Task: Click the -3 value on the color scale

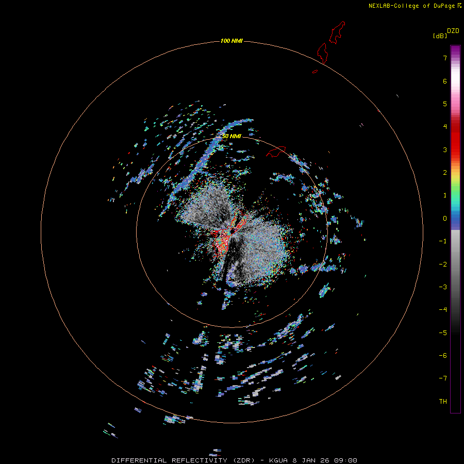Action: [x=443, y=287]
